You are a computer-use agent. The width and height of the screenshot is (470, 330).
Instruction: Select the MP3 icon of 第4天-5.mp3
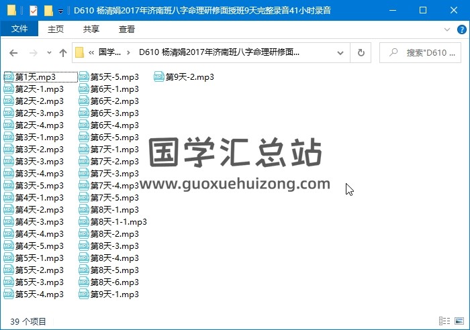9,246
